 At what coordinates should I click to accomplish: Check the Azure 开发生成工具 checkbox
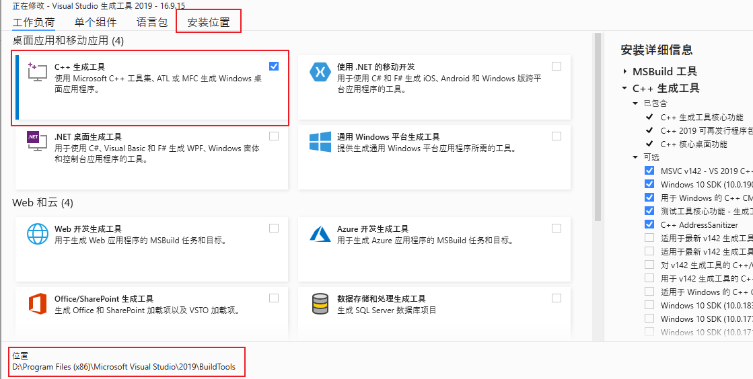(557, 228)
